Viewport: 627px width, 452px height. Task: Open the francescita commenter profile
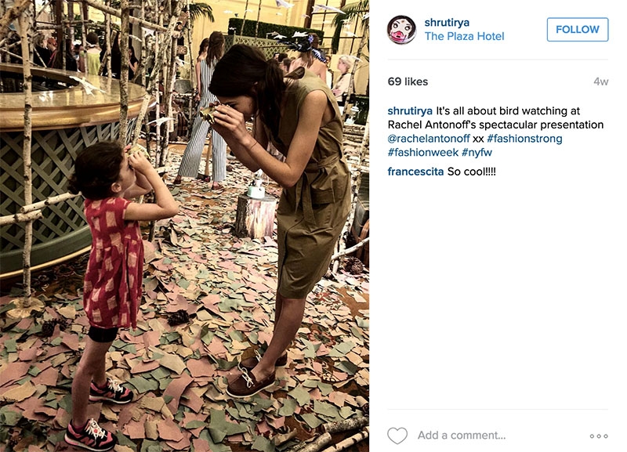tap(415, 172)
